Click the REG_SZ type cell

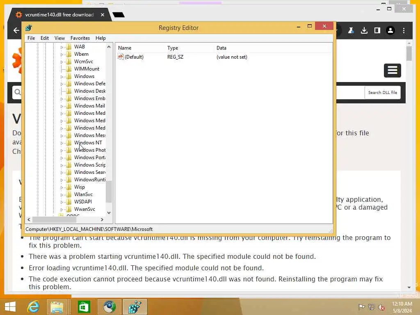175,57
